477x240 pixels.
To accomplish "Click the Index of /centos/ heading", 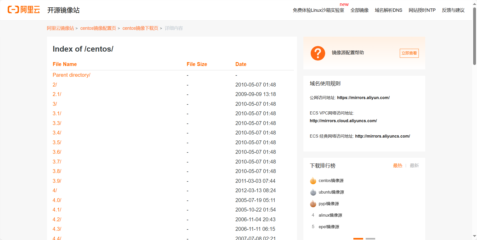I will click(x=83, y=49).
